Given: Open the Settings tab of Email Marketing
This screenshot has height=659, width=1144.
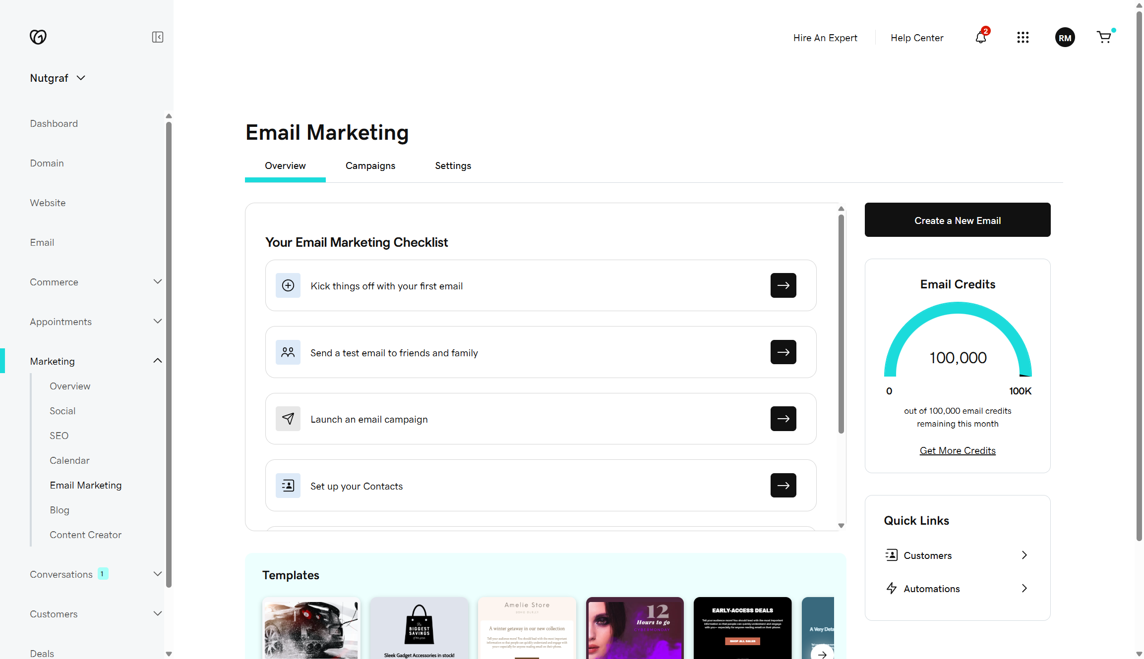Looking at the screenshot, I should (x=452, y=165).
